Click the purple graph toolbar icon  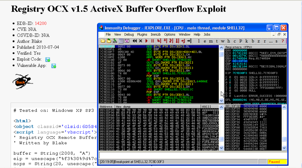[x=127, y=41]
